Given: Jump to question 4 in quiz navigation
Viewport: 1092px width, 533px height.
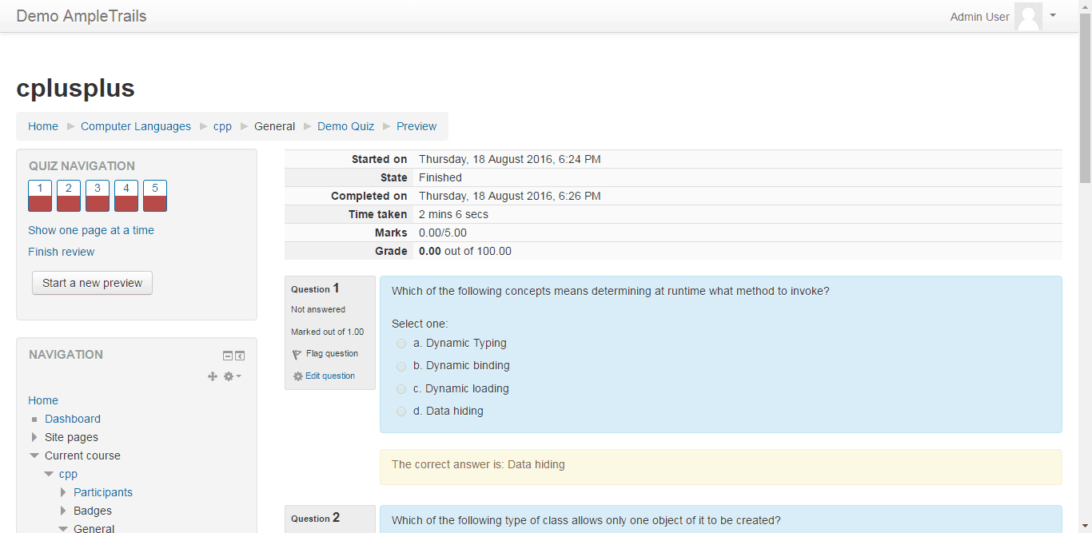Looking at the screenshot, I should (x=126, y=196).
